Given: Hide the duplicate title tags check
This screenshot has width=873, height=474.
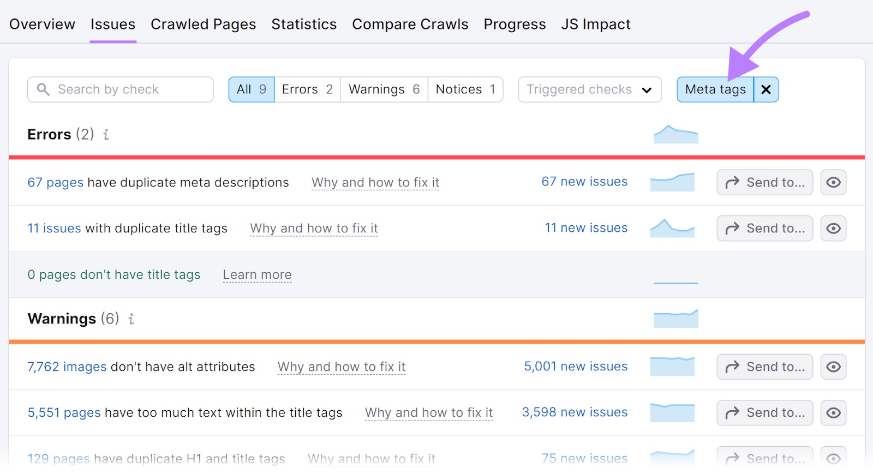Looking at the screenshot, I should click(834, 229).
